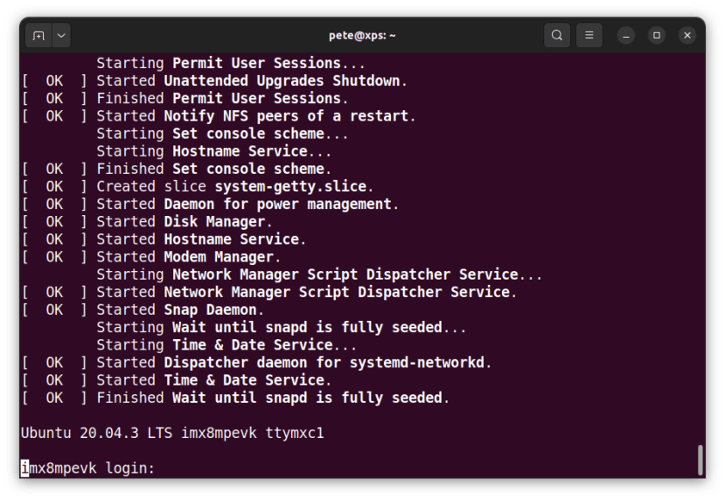725x500 pixels.
Task: Click the terminal scrollbar thumb
Action: tap(700, 460)
